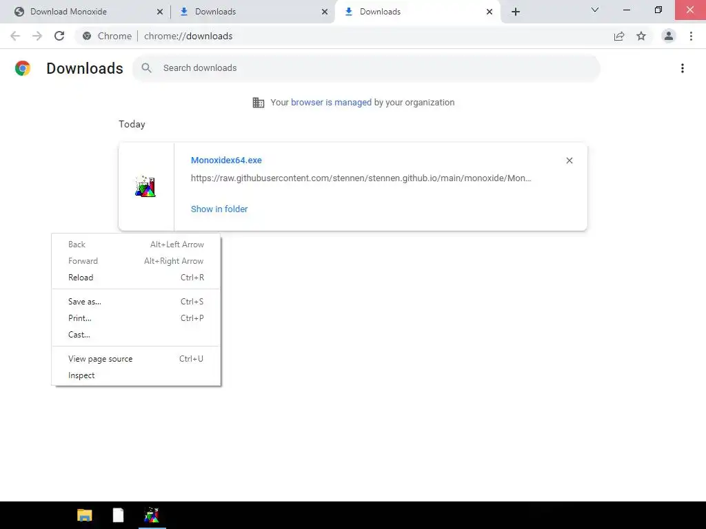
Task: Click the browser back arrow
Action: [x=15, y=36]
